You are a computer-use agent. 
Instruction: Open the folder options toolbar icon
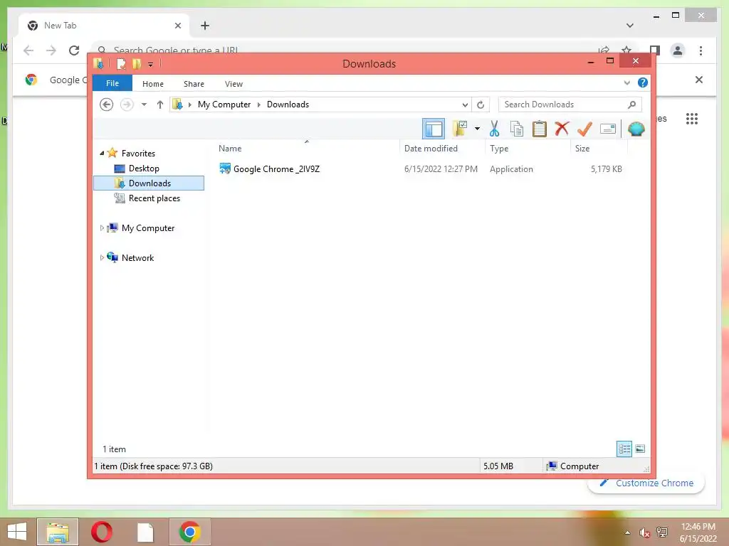point(460,129)
